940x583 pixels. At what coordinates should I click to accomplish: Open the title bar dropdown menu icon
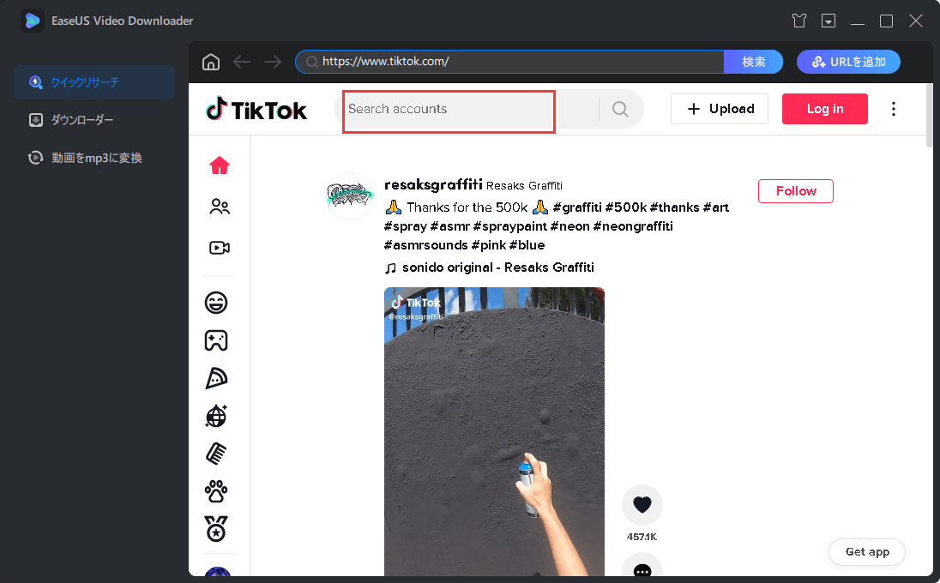(x=828, y=21)
